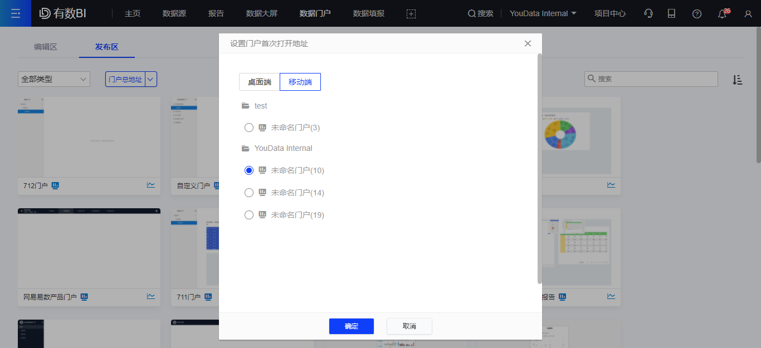
Task: Click portal icon beside 未命名门户(3)
Action: coord(262,128)
